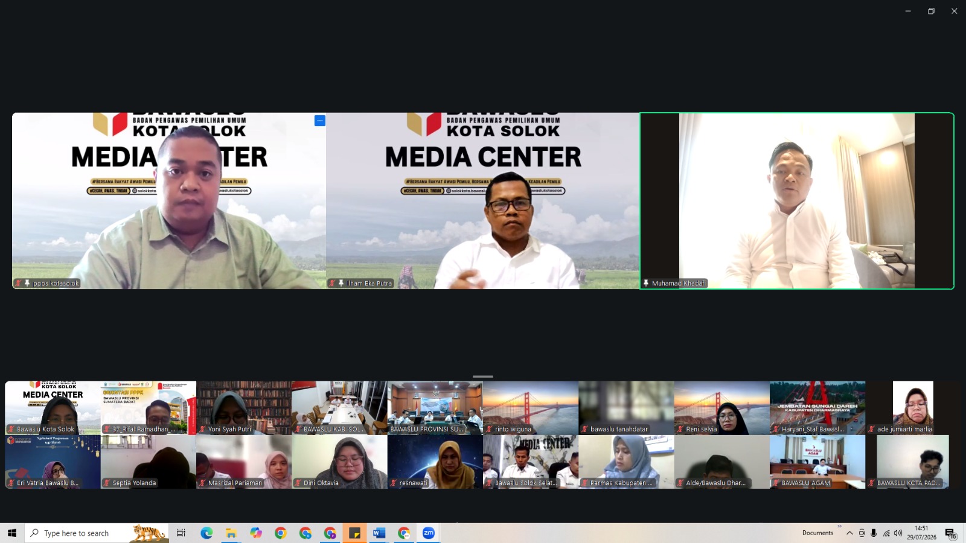Select the Haryani_Staf Bawasl... thumbnail

[x=817, y=408]
